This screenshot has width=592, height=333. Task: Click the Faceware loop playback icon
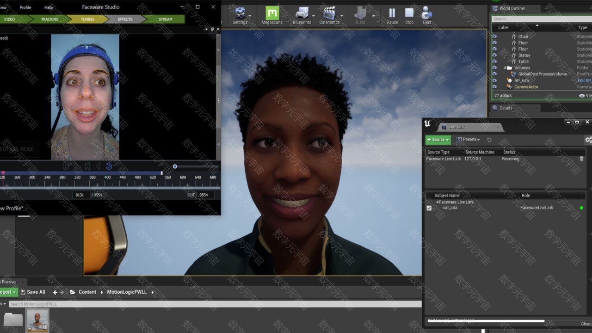pyautogui.click(x=109, y=166)
